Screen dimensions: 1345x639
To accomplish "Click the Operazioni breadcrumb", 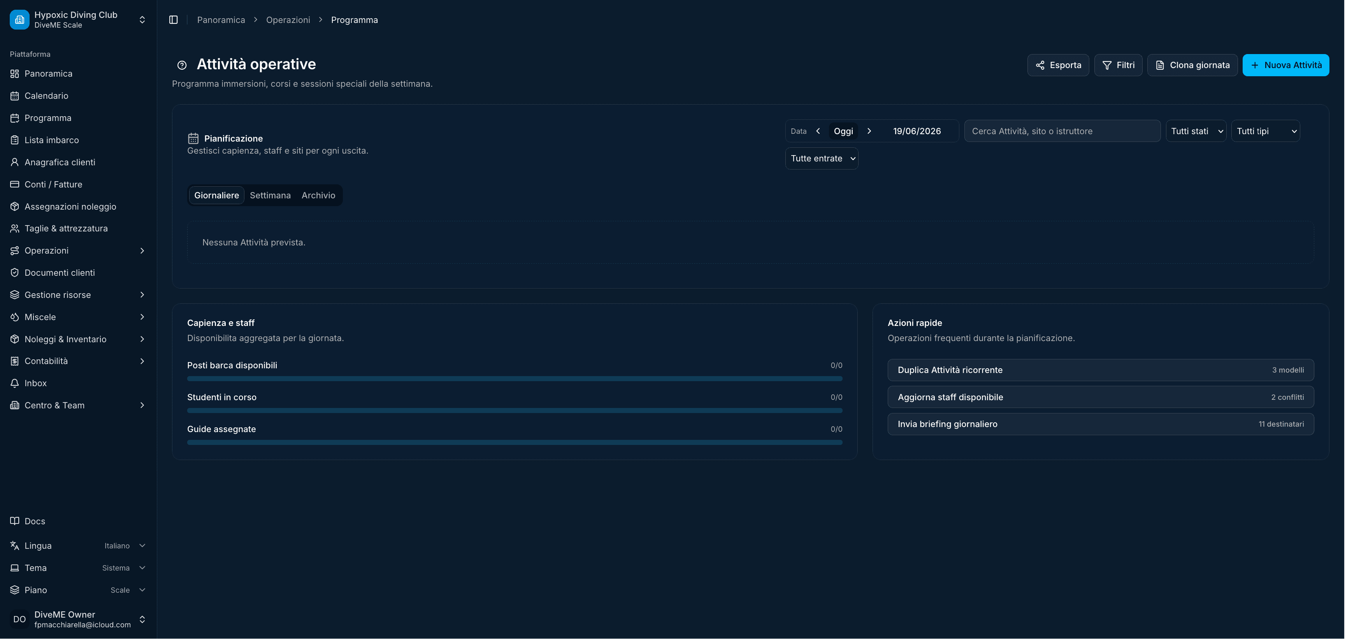I will (288, 20).
